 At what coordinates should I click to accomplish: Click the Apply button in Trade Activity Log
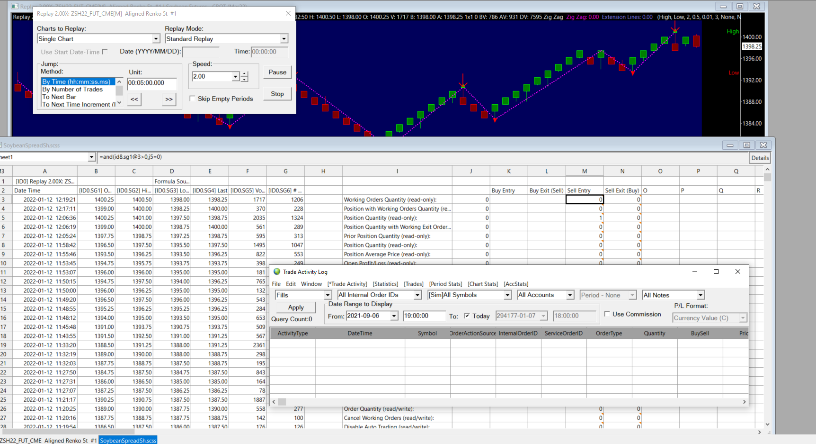[296, 308]
